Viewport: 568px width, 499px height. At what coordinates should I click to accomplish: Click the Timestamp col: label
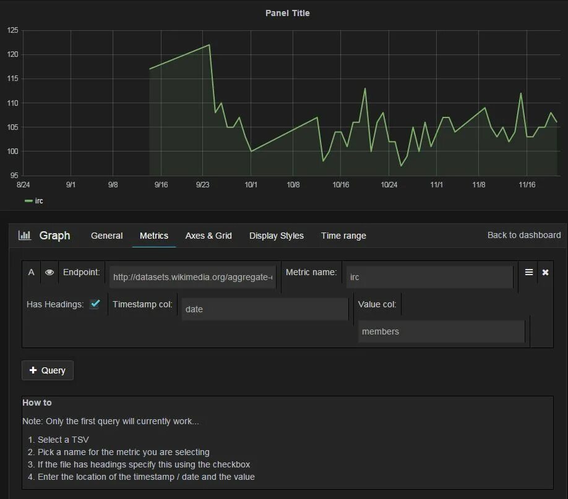point(142,304)
